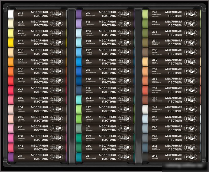Click the number 221 label
Screen dimensions: 209x172
click(x=88, y=60)
